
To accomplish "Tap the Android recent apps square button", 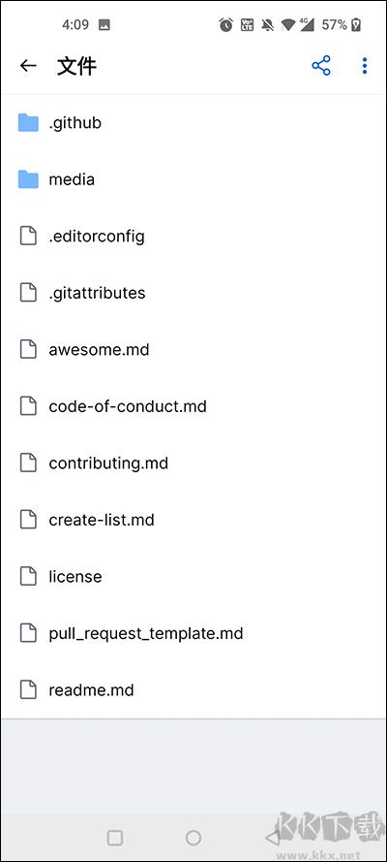I will coord(114,837).
